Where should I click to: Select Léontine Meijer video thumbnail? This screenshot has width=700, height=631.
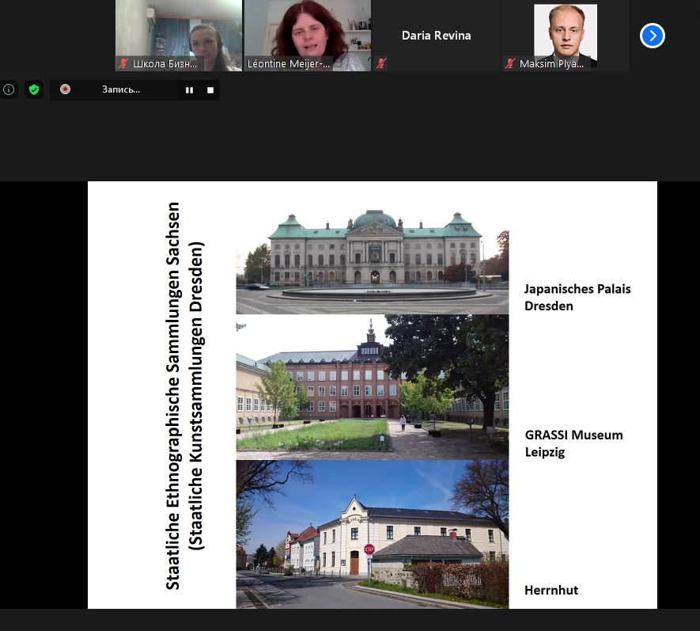[308, 32]
